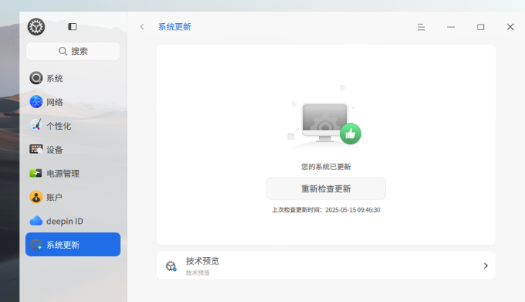Click the last check time 2025-05-15 09:46:30

click(x=353, y=210)
